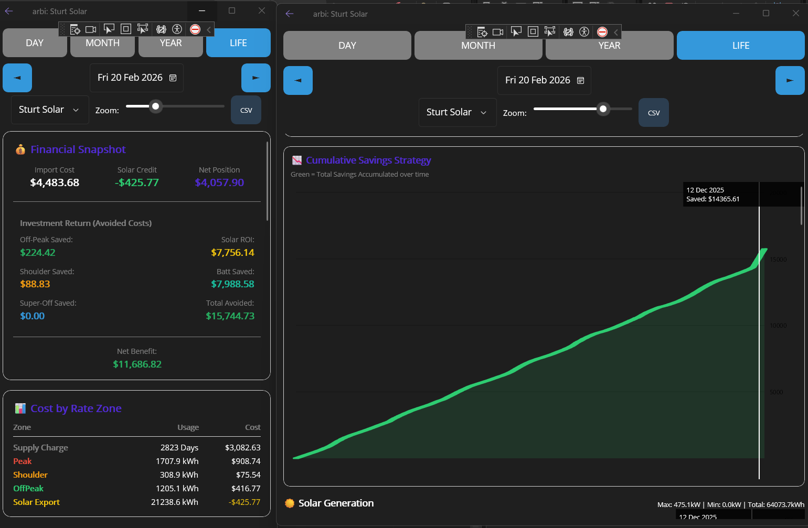Click Zoom slider thumb in Financial Snapshot window
Image resolution: width=808 pixels, height=528 pixels.
coord(155,106)
